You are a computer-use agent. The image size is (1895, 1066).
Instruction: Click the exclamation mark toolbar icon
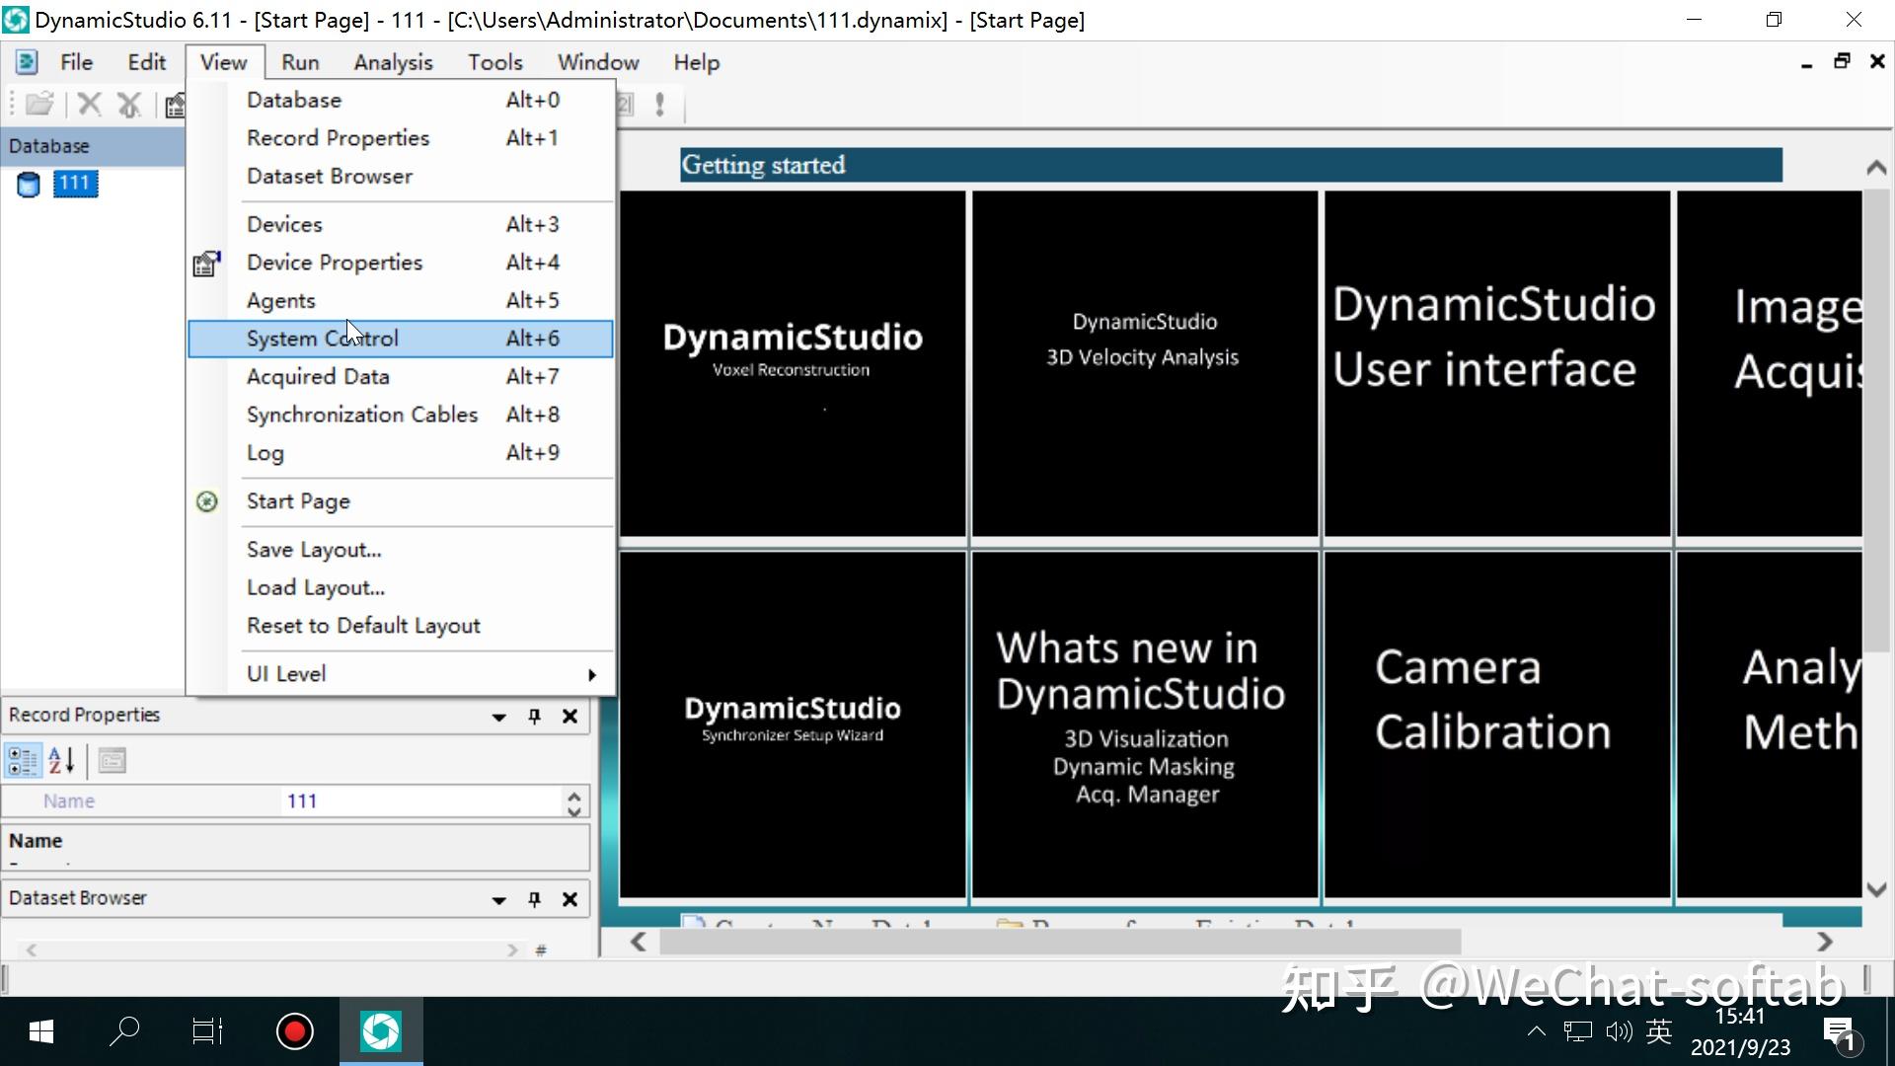[x=659, y=104]
